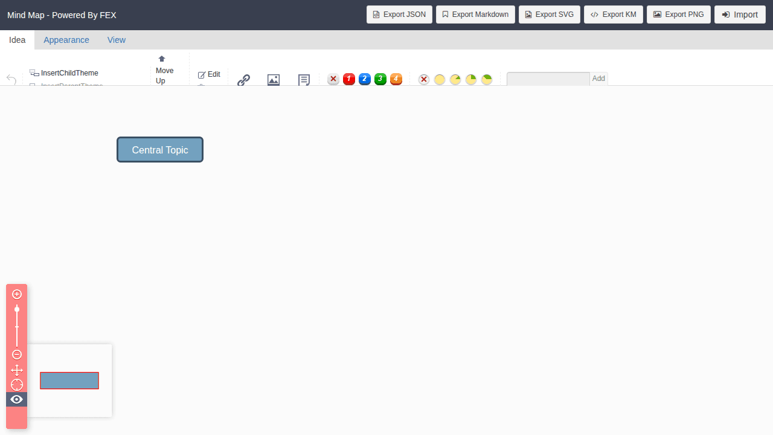Click the Export PNG button
The height and width of the screenshot is (435, 773).
678,14
